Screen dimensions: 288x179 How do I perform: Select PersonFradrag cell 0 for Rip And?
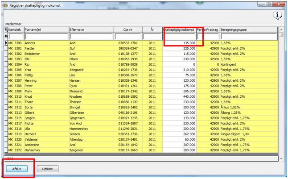[x=208, y=64]
